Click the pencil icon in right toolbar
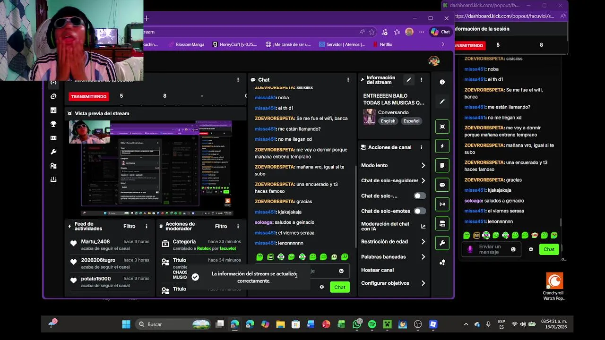This screenshot has height=340, width=605. (442, 102)
